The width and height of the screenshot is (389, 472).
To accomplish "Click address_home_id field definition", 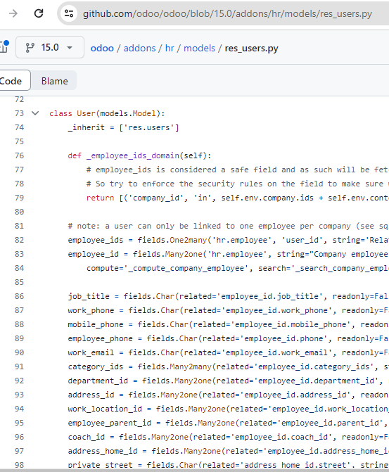I will 228,451.
